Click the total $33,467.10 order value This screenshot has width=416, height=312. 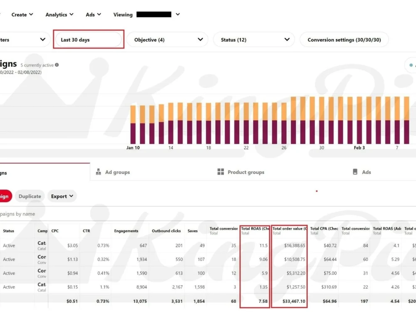click(x=294, y=301)
